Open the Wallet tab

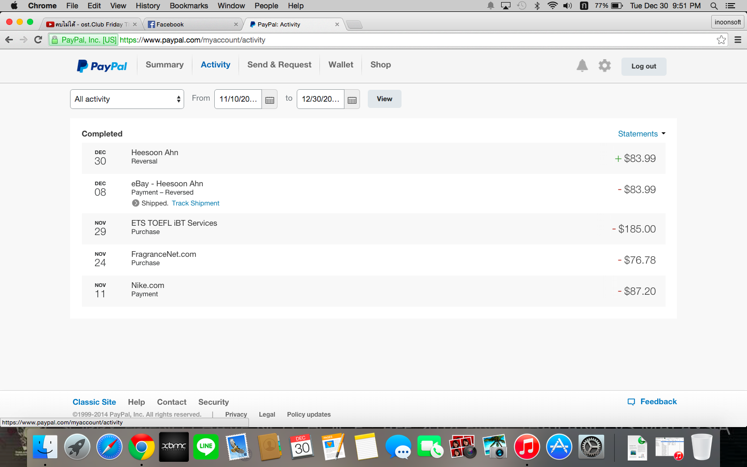pos(341,65)
